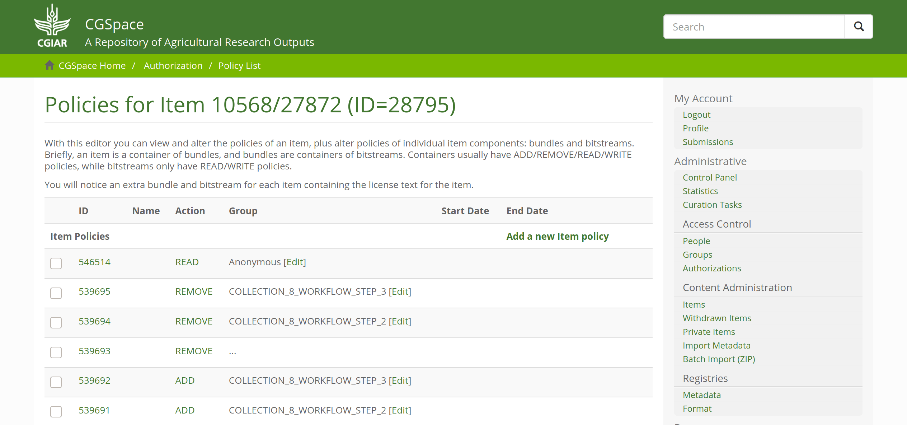Select the Groups access control item
The width and height of the screenshot is (907, 425).
pos(697,254)
